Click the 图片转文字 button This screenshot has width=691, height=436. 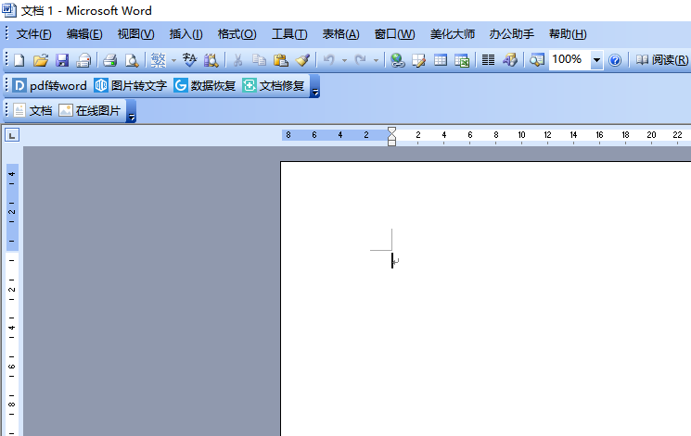[129, 86]
